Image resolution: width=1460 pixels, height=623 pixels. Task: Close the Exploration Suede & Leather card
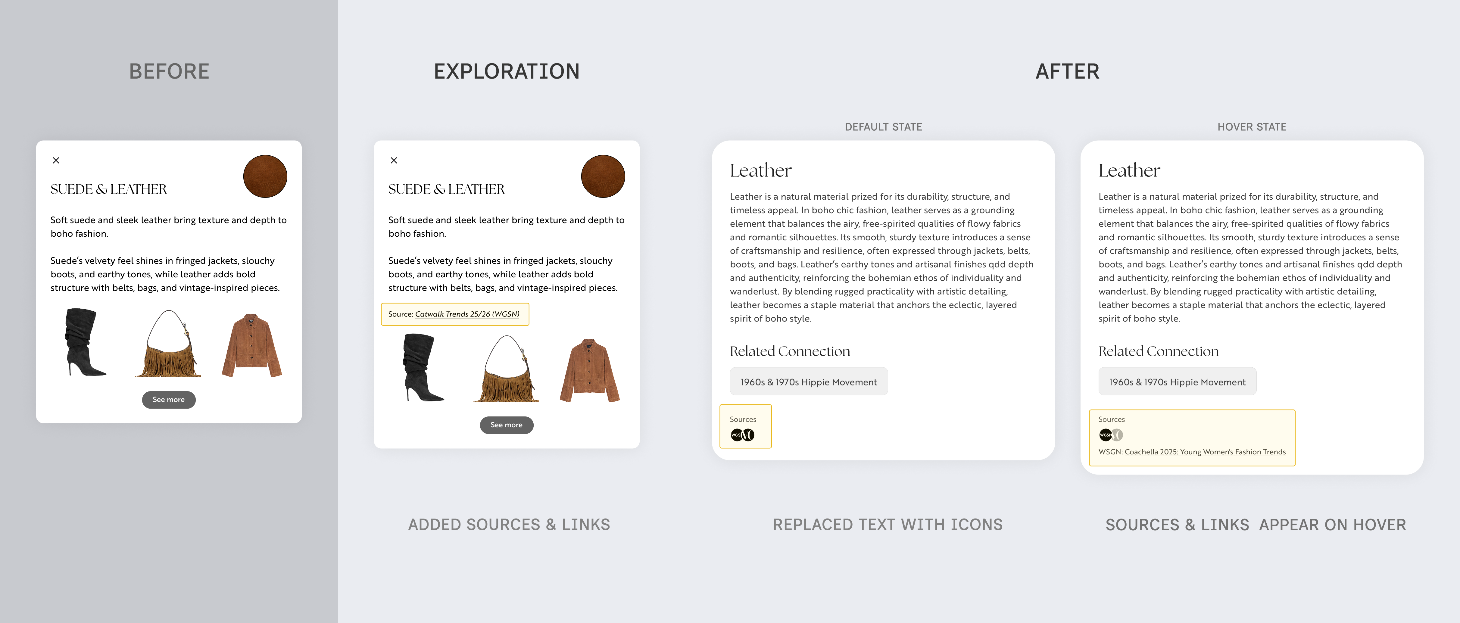click(394, 160)
